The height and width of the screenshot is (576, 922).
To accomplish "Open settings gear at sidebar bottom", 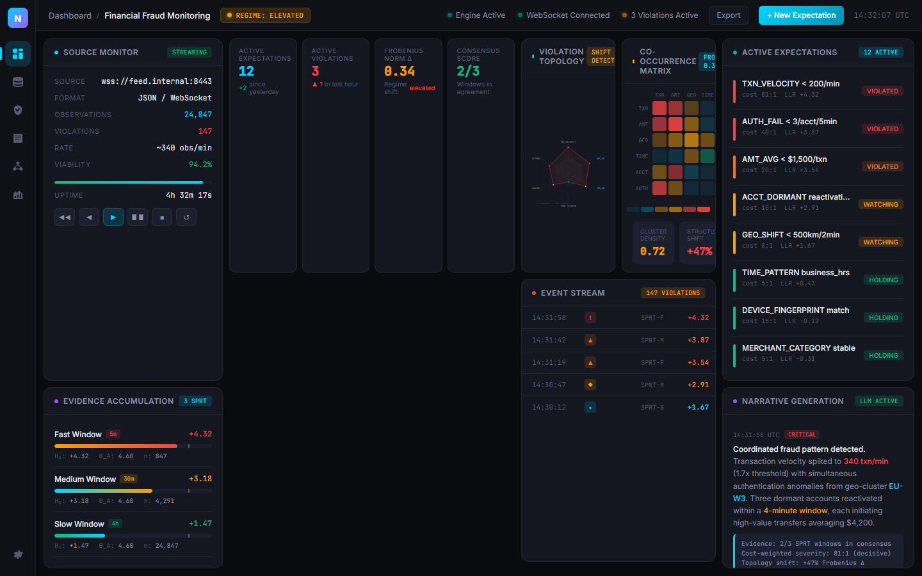I will (x=18, y=556).
